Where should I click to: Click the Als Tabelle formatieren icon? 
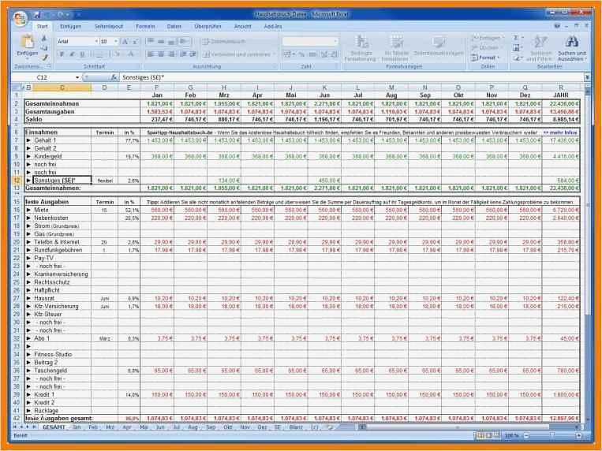(x=395, y=42)
